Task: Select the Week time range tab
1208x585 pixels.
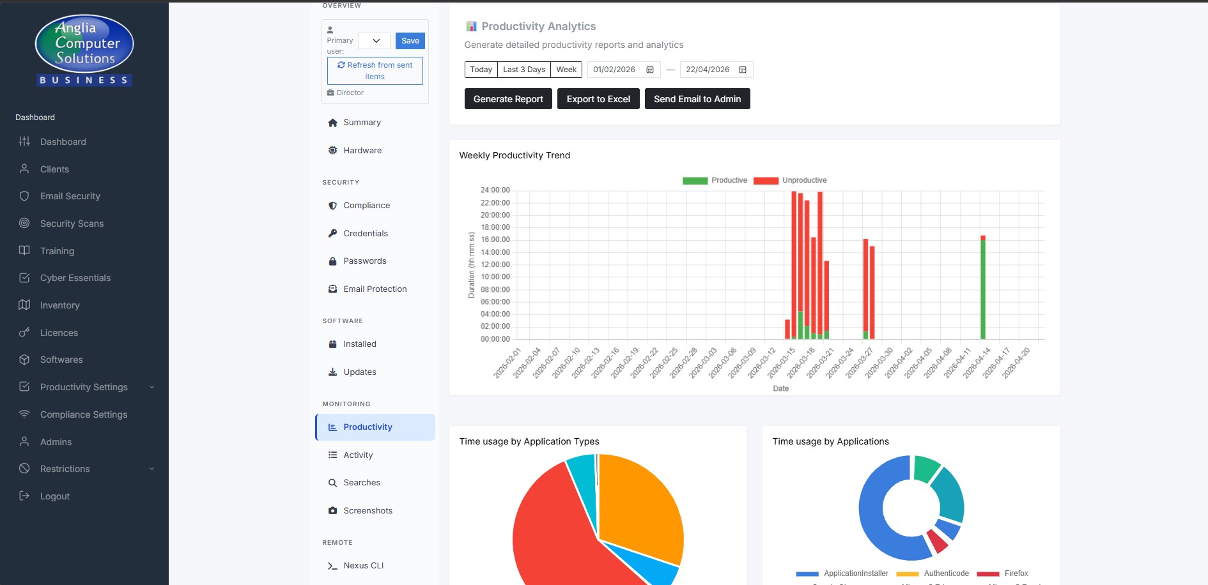Action: click(x=566, y=69)
